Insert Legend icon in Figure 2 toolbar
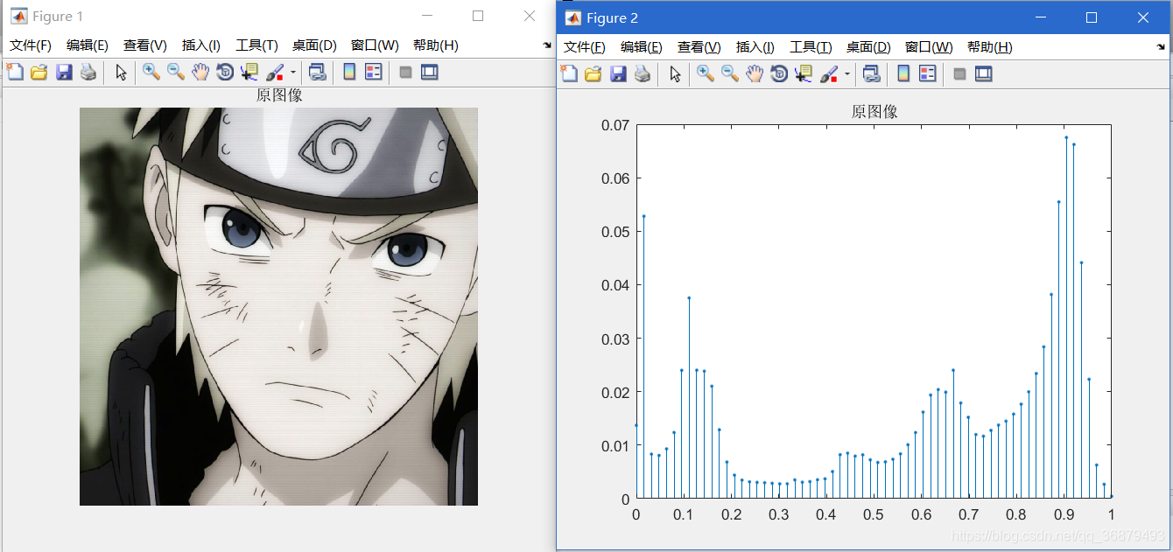 (x=928, y=73)
